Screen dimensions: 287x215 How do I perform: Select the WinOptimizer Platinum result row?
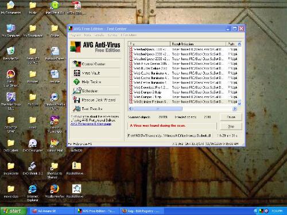pos(183,101)
